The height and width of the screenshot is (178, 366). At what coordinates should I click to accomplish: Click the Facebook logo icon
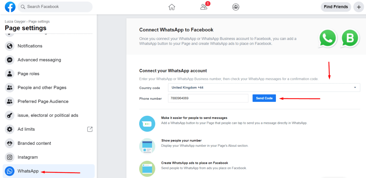point(10,7)
